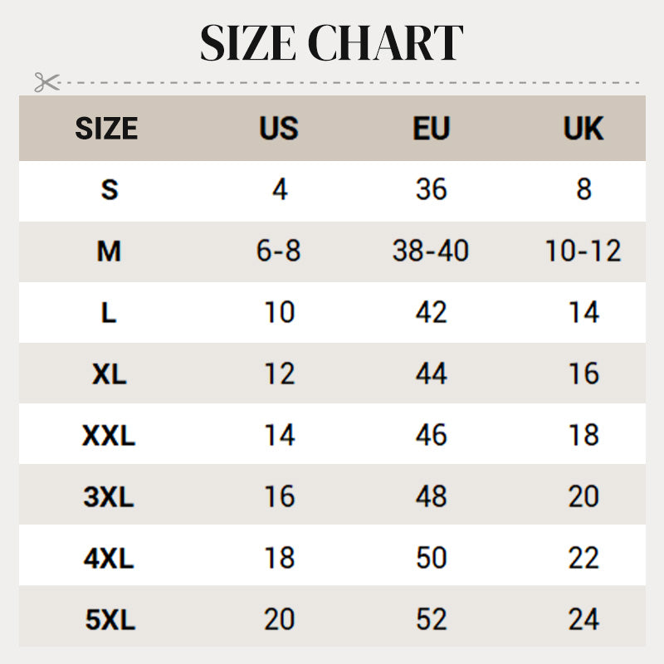Click US value 6-8 for size M
The height and width of the screenshot is (664, 664).
(x=279, y=251)
